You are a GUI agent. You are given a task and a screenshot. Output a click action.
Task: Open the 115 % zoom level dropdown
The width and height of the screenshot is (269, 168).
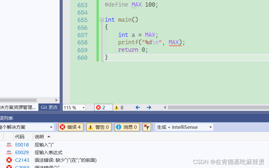83,107
